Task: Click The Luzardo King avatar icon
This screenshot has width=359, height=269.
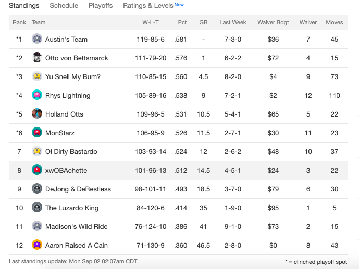Action: (x=37, y=208)
